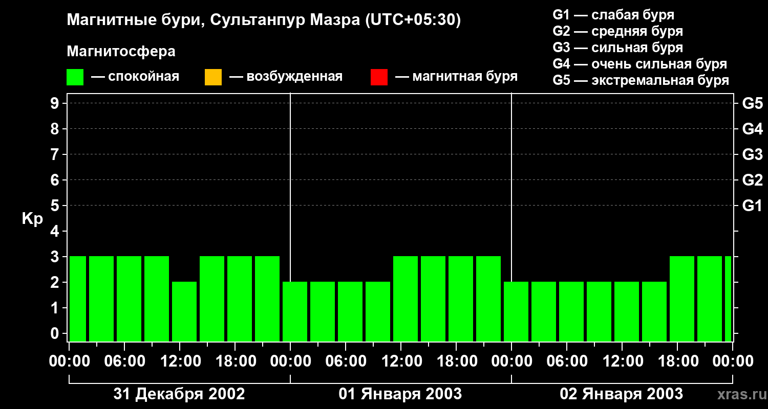Viewport: 768px width, 409px height.
Task: Click the right-axis 'G3' level label
Action: [753, 154]
